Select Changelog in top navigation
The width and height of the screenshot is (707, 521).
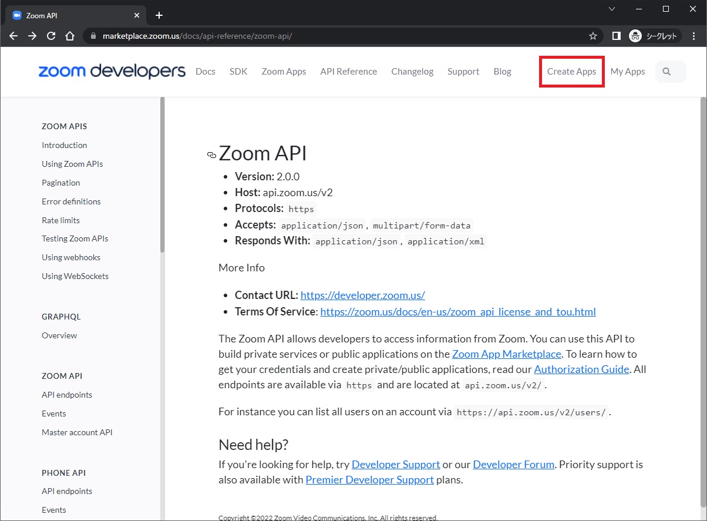coord(412,72)
